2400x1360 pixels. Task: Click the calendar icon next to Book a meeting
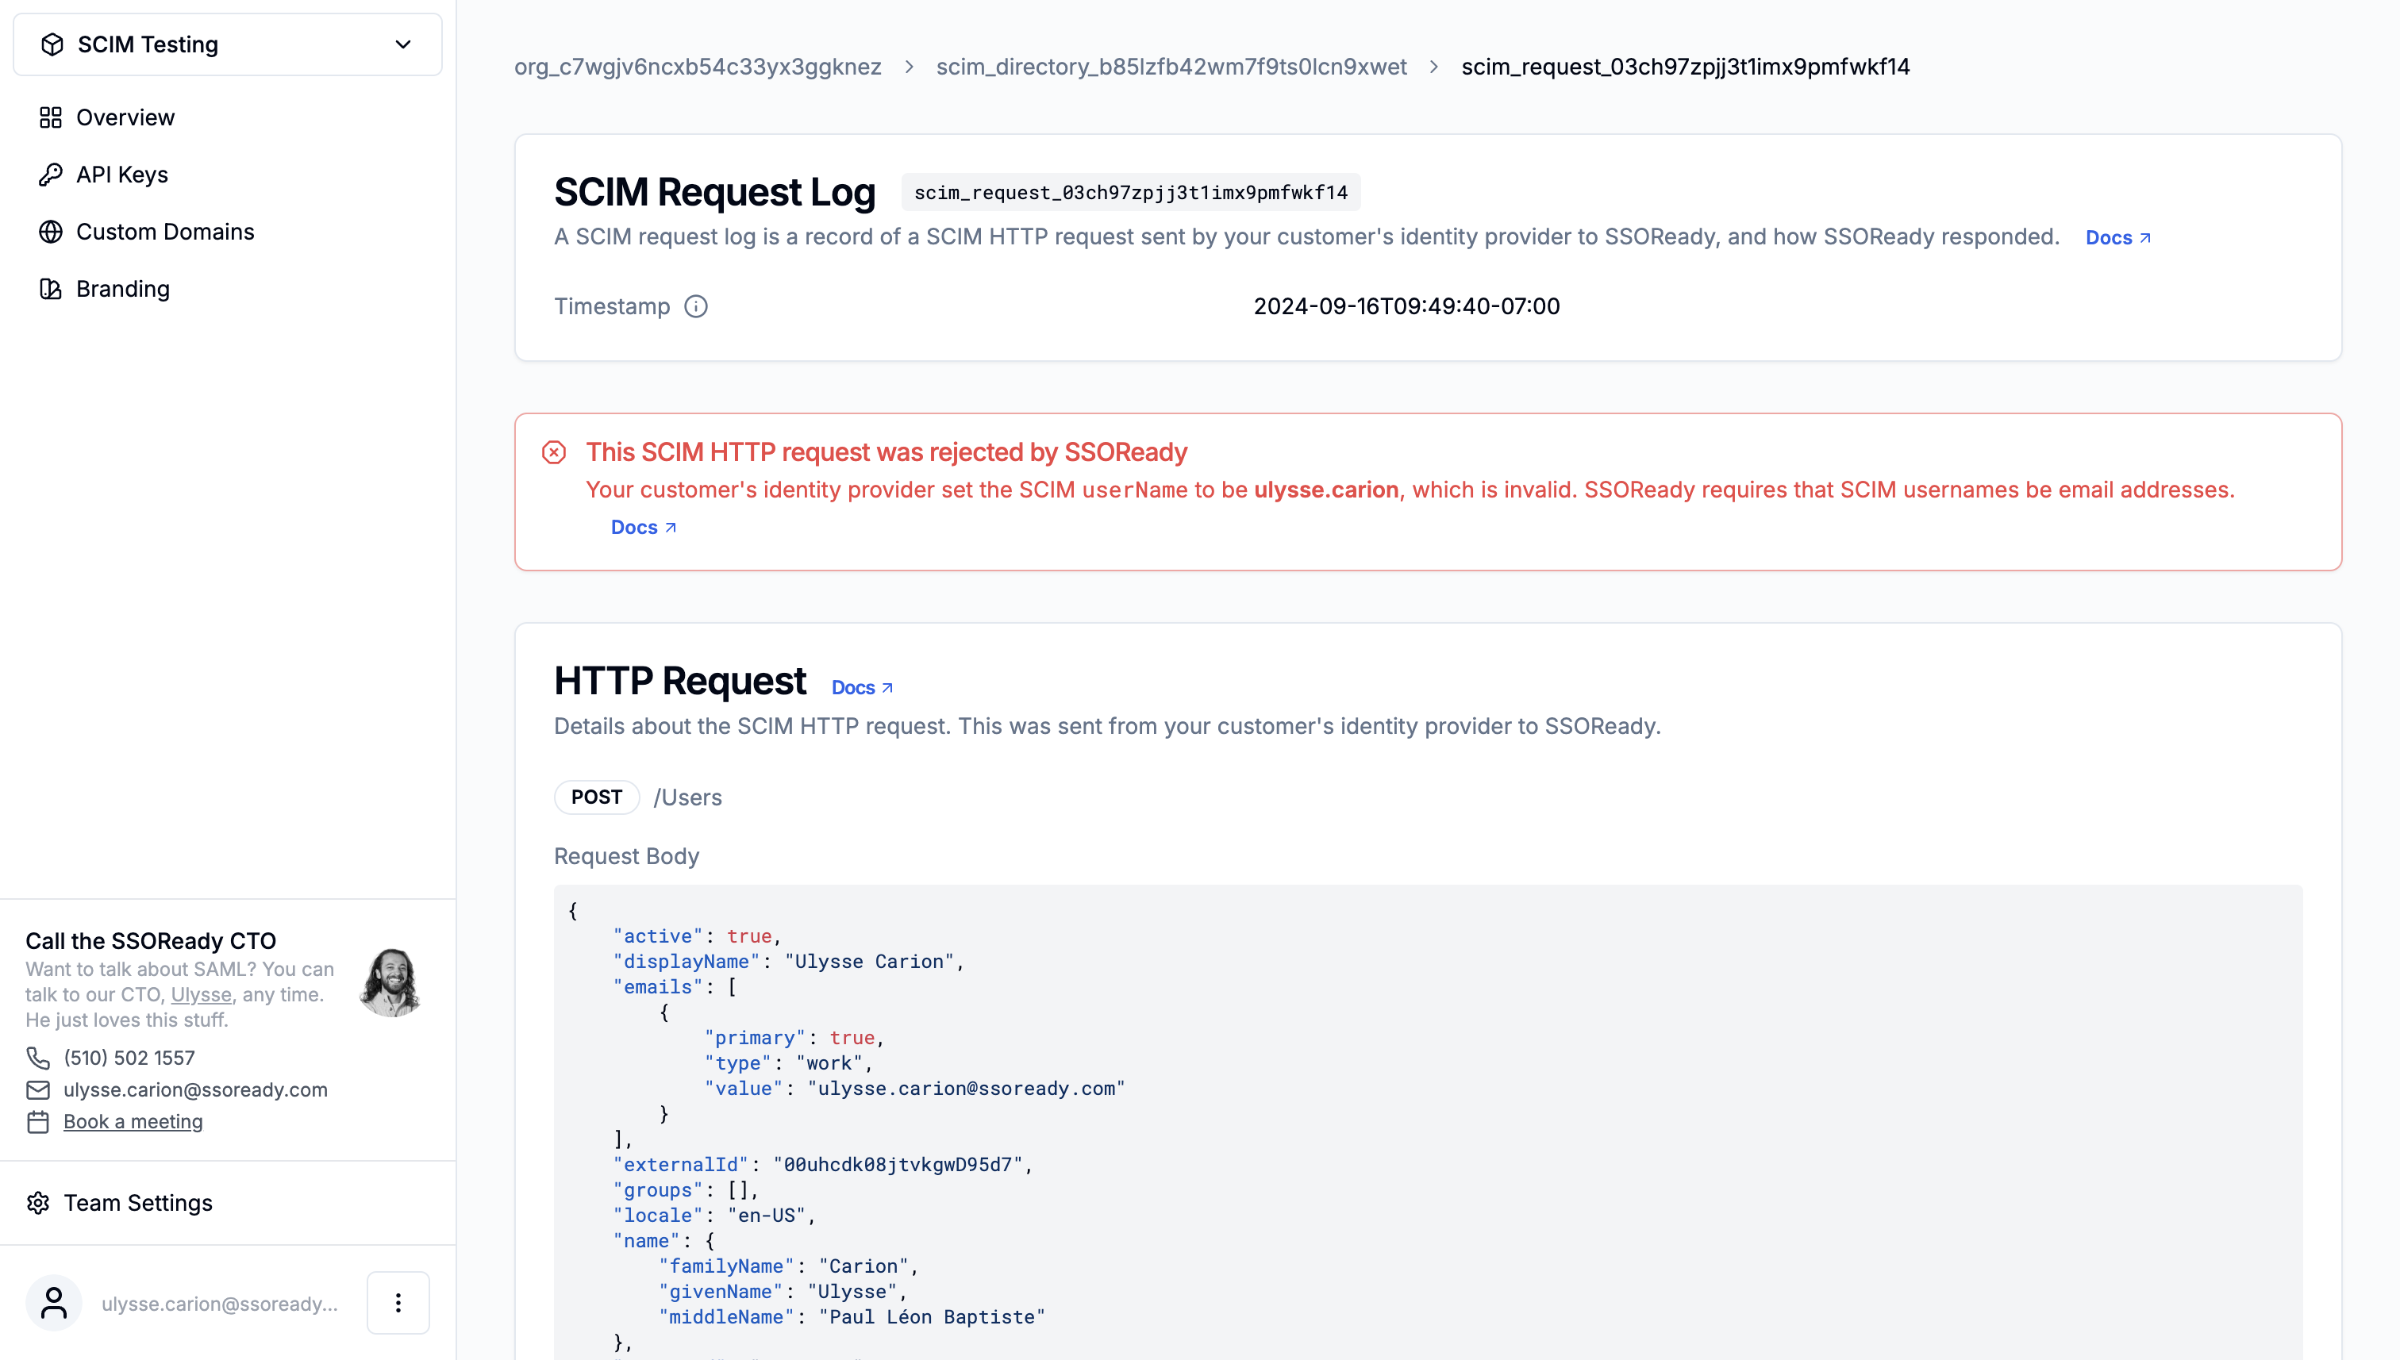38,1121
